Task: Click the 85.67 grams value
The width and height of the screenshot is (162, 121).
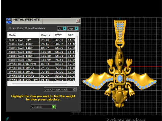Action: tap(45, 48)
